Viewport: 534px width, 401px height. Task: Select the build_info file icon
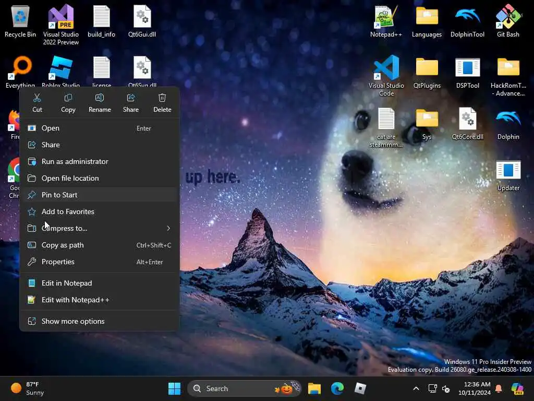(x=102, y=21)
